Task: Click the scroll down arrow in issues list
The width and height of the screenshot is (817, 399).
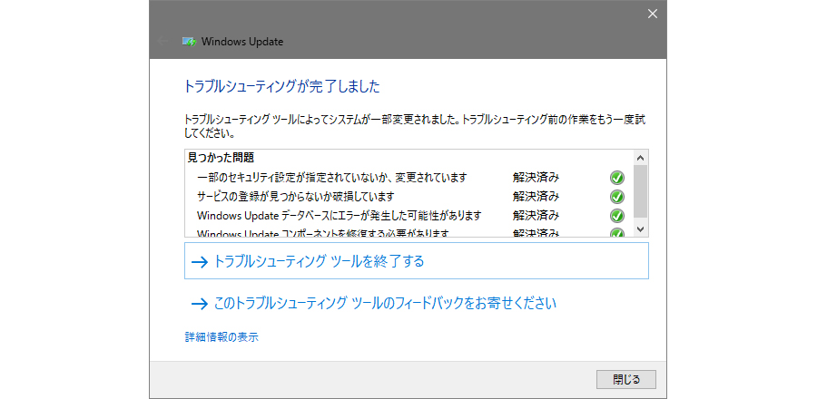Action: 640,229
